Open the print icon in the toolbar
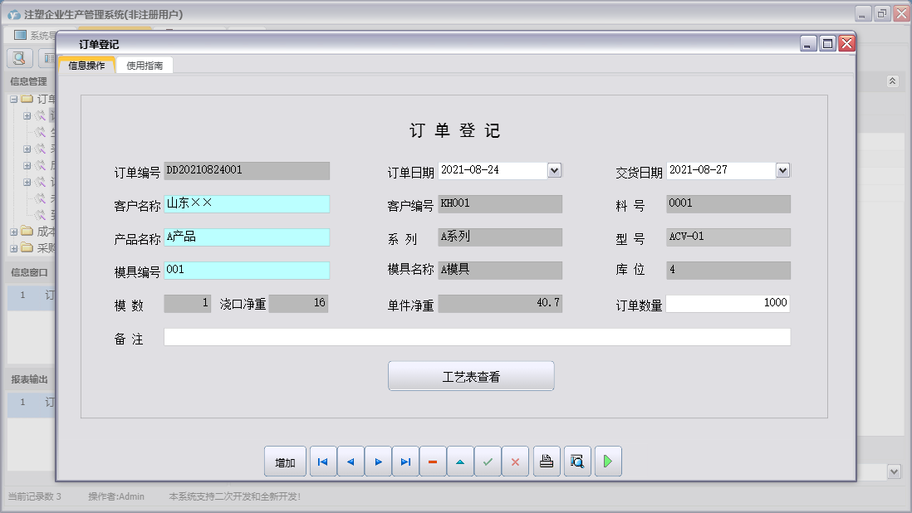Viewport: 912px width, 513px height. coord(547,462)
